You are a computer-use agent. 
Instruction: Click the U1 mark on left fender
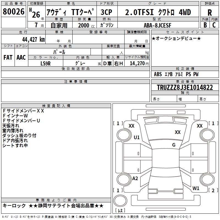[x=137, y=137]
